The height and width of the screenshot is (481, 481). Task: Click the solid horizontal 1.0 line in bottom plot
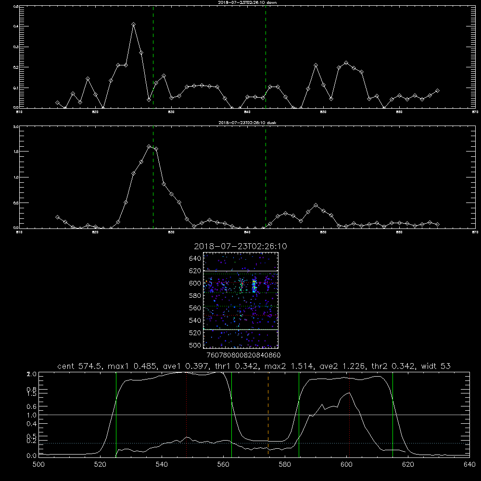click(x=254, y=415)
